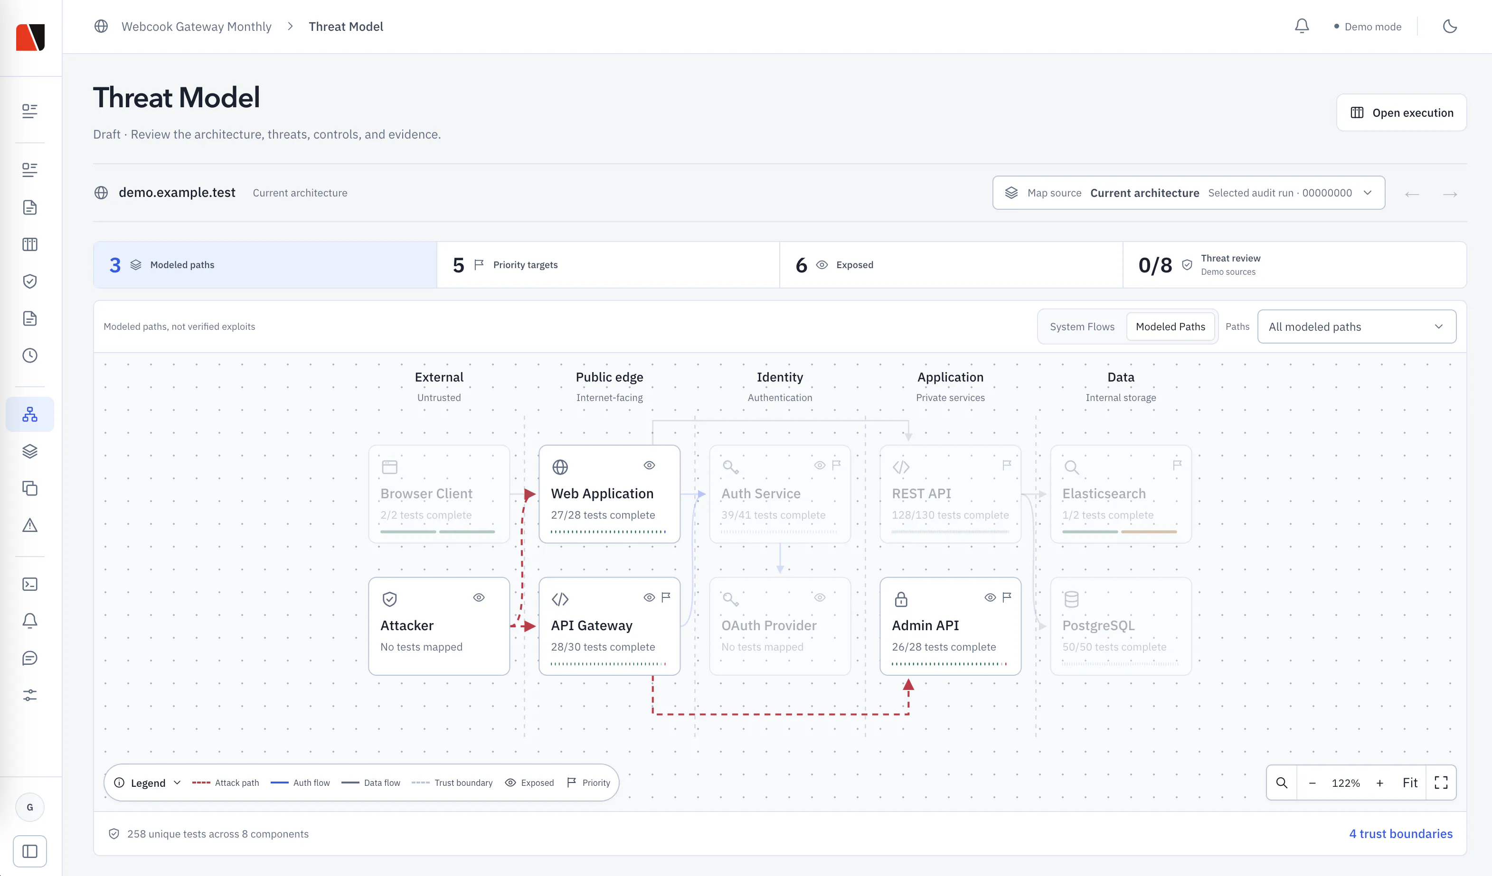
Task: Toggle exposed eye on Attacker node
Action: pos(478,597)
